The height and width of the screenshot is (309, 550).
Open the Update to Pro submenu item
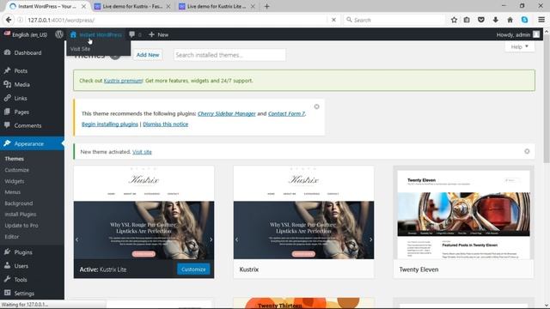pos(21,225)
